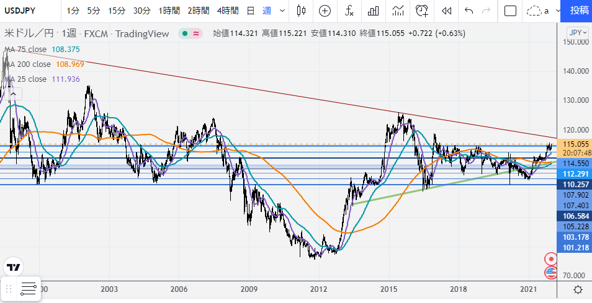Open the financials bar chart icon

[x=373, y=11]
